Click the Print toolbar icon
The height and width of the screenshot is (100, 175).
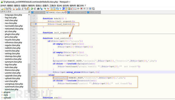click(19, 9)
